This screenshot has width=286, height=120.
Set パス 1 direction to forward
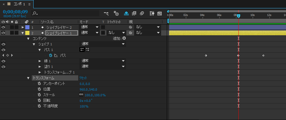[x=88, y=50]
